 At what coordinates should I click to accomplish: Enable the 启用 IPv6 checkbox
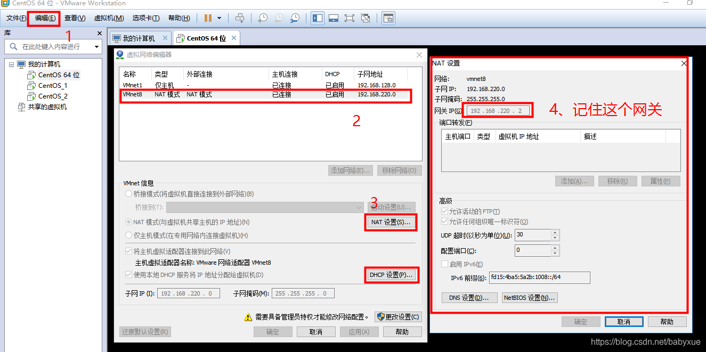click(445, 264)
